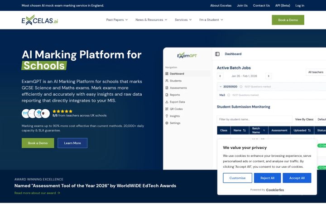The height and width of the screenshot is (204, 326).
Task: Click the Export Data download icon
Action: 167,102
